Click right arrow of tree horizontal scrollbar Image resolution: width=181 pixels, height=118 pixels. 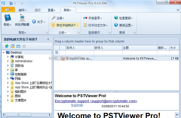click(x=50, y=115)
